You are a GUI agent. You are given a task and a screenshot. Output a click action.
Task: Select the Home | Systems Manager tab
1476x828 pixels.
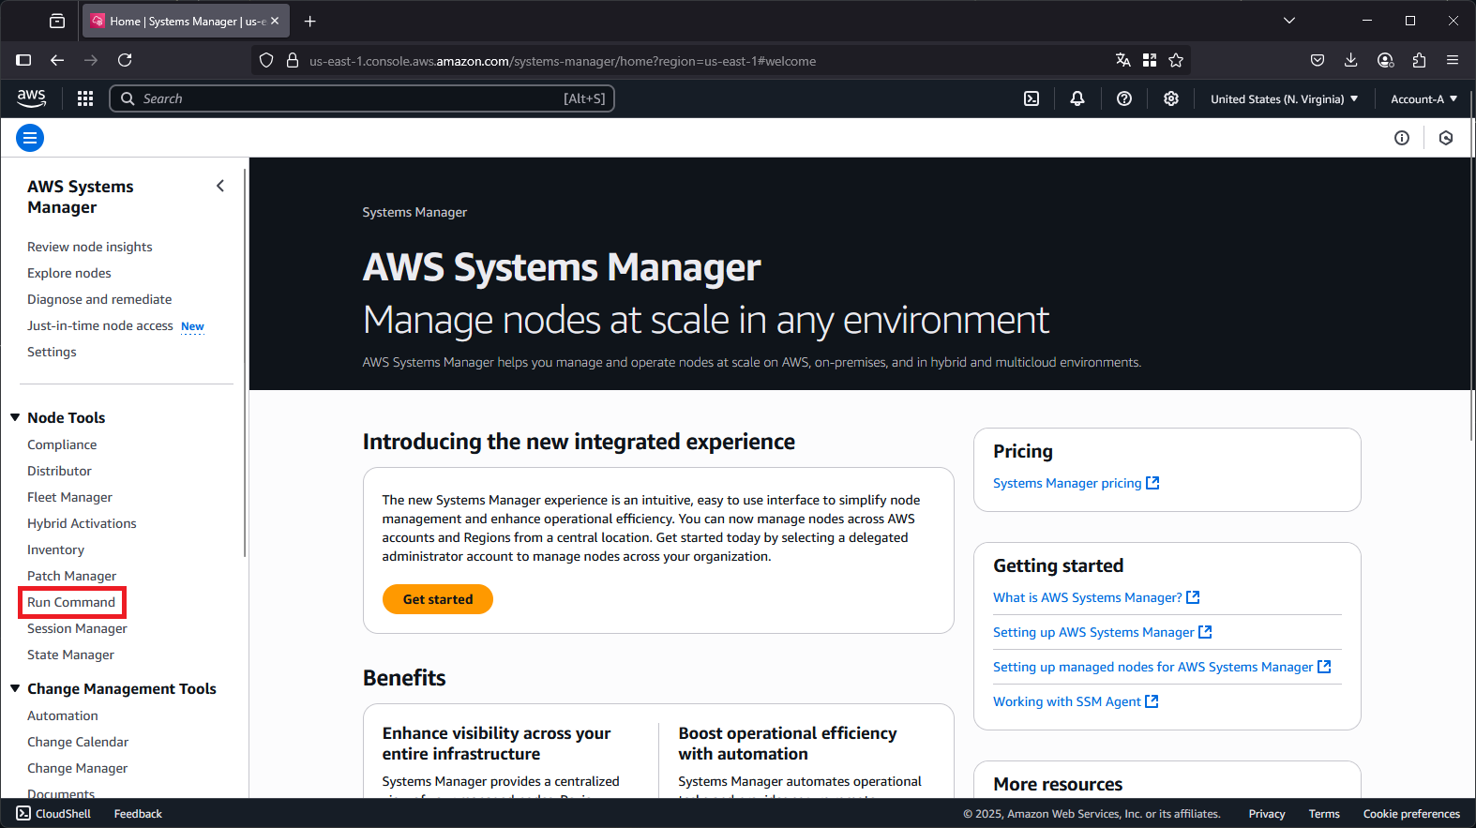187,21
